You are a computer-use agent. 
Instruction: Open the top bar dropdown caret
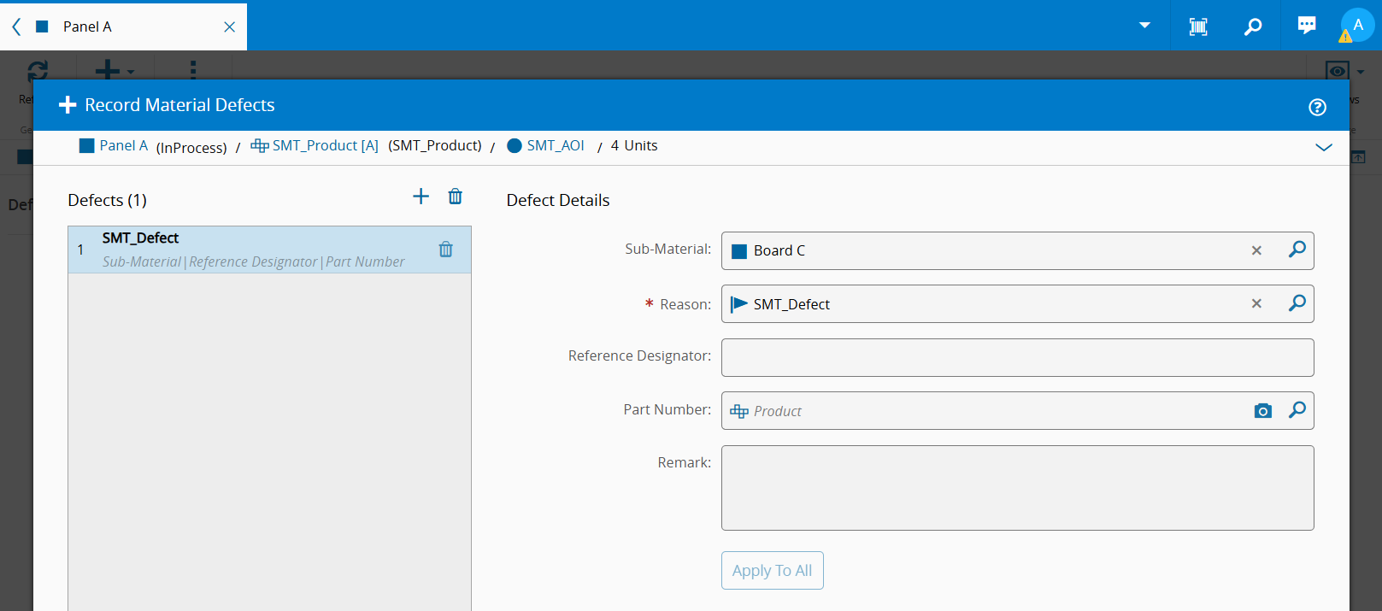(1144, 26)
